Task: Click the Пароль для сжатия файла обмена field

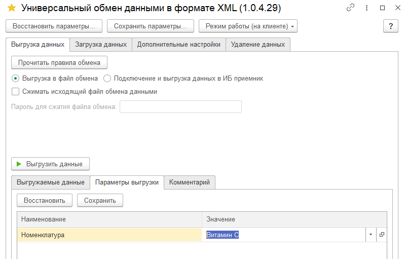Action: (x=180, y=106)
